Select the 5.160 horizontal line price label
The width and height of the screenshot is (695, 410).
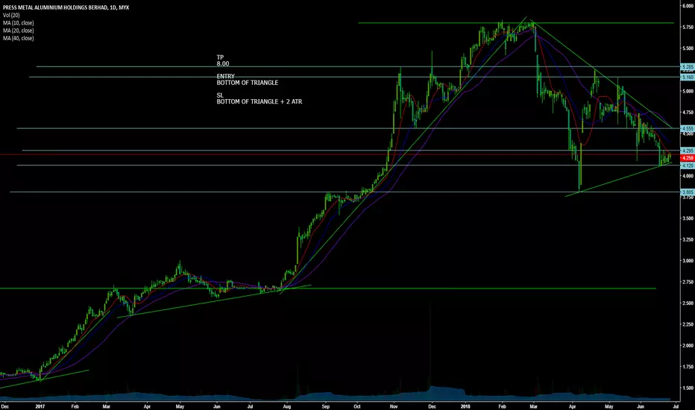tap(688, 77)
